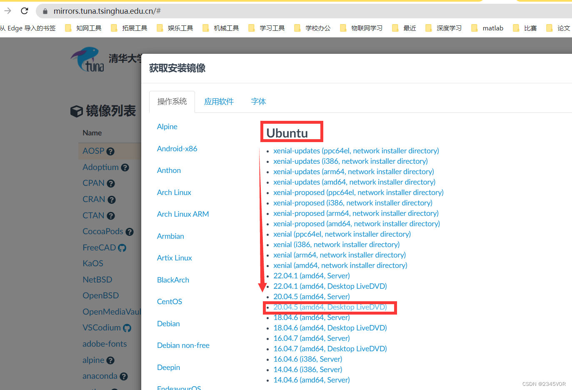This screenshot has width=572, height=390.
Task: Select Deepin in the OS list
Action: point(169,367)
